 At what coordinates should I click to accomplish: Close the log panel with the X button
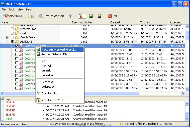[x=2, y=98]
